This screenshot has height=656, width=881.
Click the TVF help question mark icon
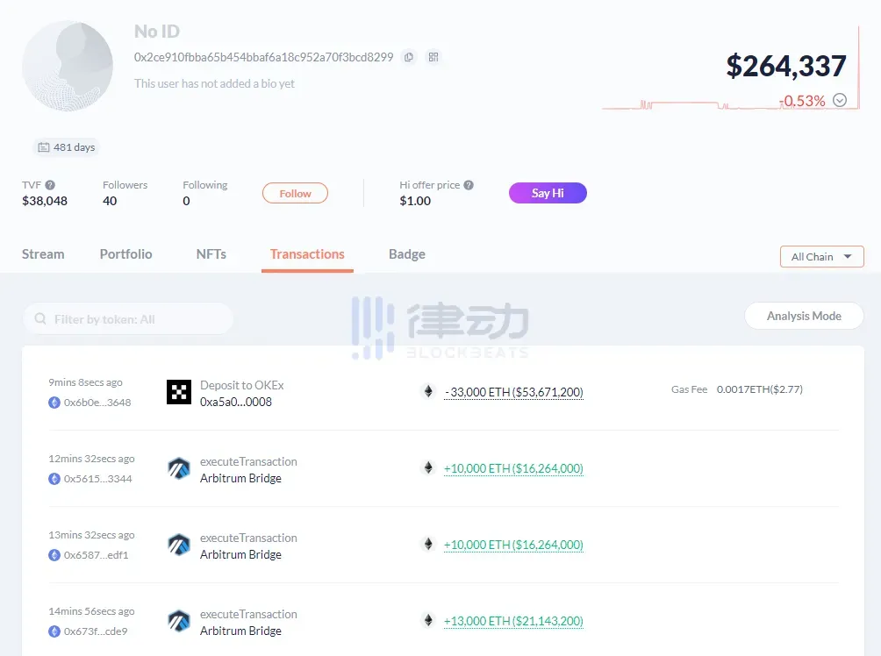[50, 185]
